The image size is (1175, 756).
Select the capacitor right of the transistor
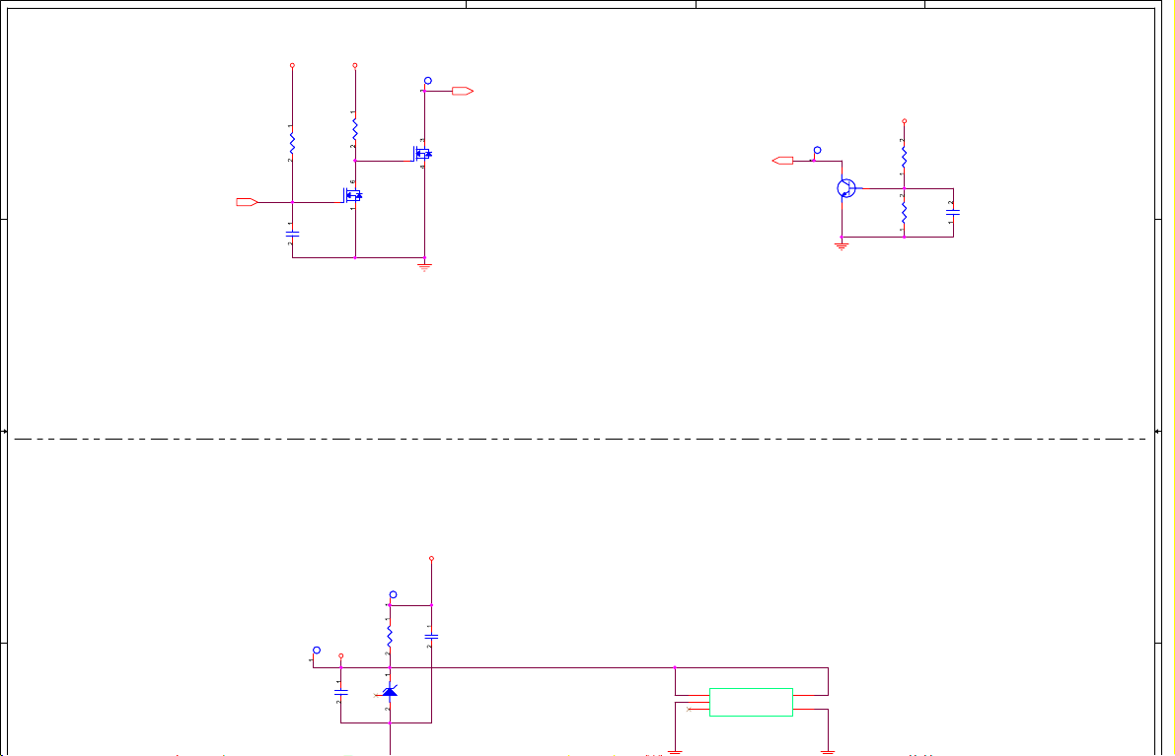click(953, 212)
